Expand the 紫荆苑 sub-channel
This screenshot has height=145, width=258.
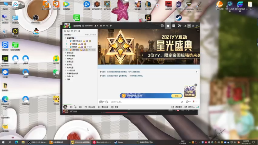click(65, 65)
